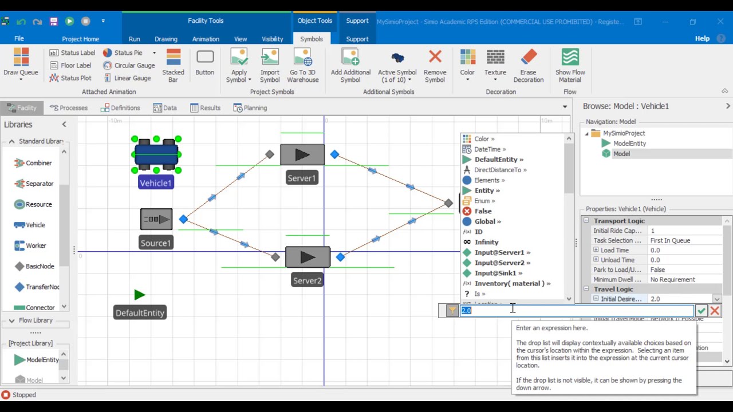Open Active Symbol selector
The width and height of the screenshot is (733, 412).
pos(397,65)
